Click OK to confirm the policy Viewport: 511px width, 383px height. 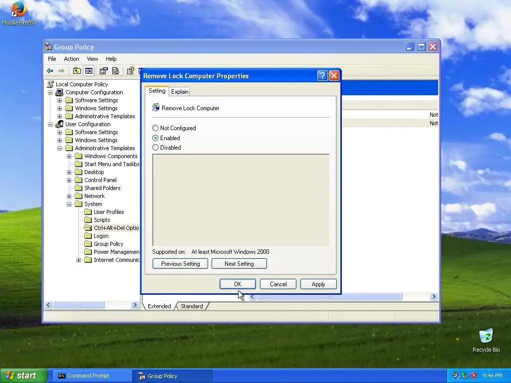238,284
